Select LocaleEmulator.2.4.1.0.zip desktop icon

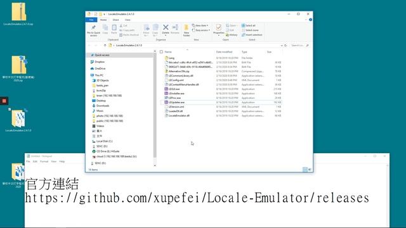(18, 14)
